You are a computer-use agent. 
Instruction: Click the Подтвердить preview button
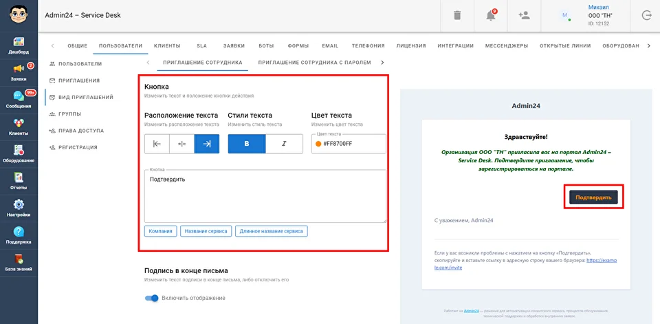click(593, 197)
